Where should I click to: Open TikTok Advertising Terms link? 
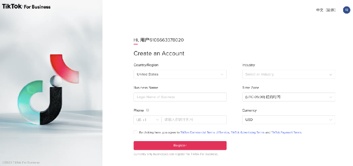[x=247, y=132]
